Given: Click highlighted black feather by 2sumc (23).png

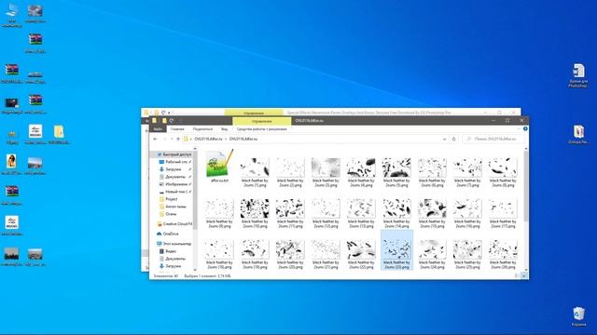Looking at the screenshot, I should [x=396, y=250].
